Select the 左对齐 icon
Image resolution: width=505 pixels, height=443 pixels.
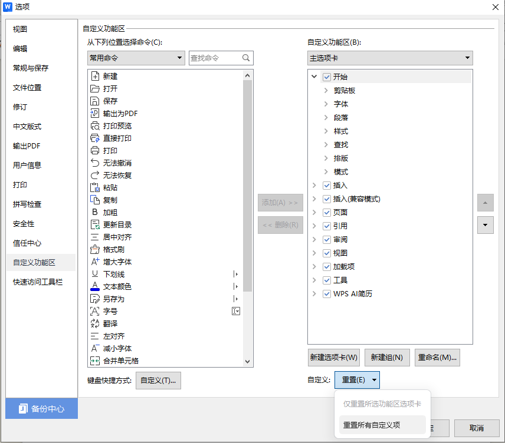click(94, 336)
